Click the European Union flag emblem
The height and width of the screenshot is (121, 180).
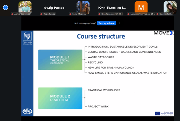tap(157, 113)
